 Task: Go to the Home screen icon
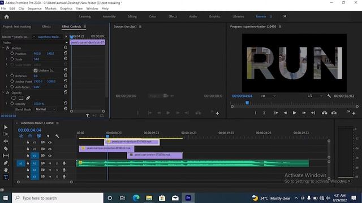[6, 16]
